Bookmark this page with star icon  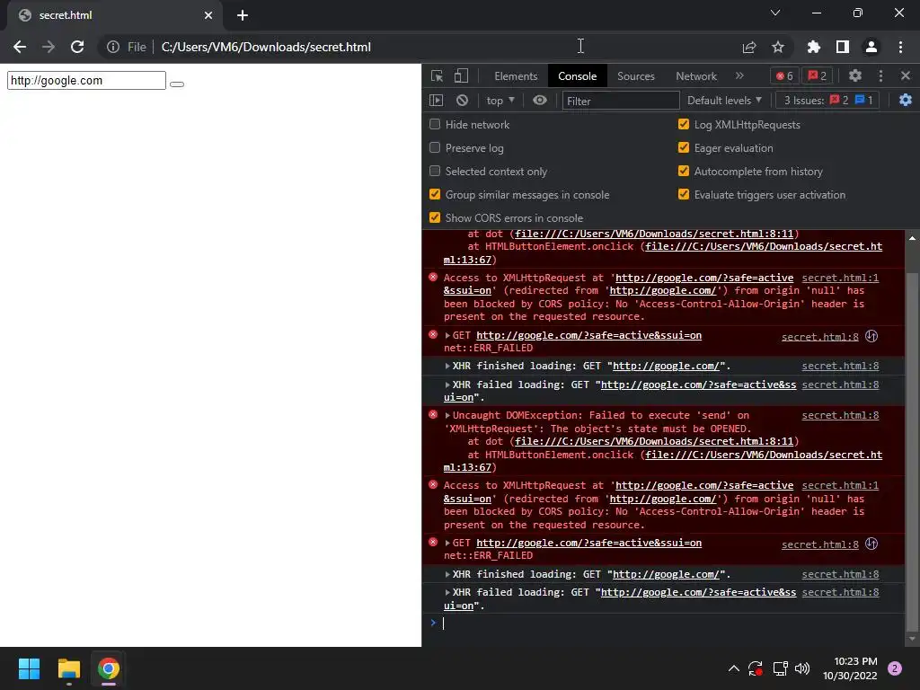(778, 47)
